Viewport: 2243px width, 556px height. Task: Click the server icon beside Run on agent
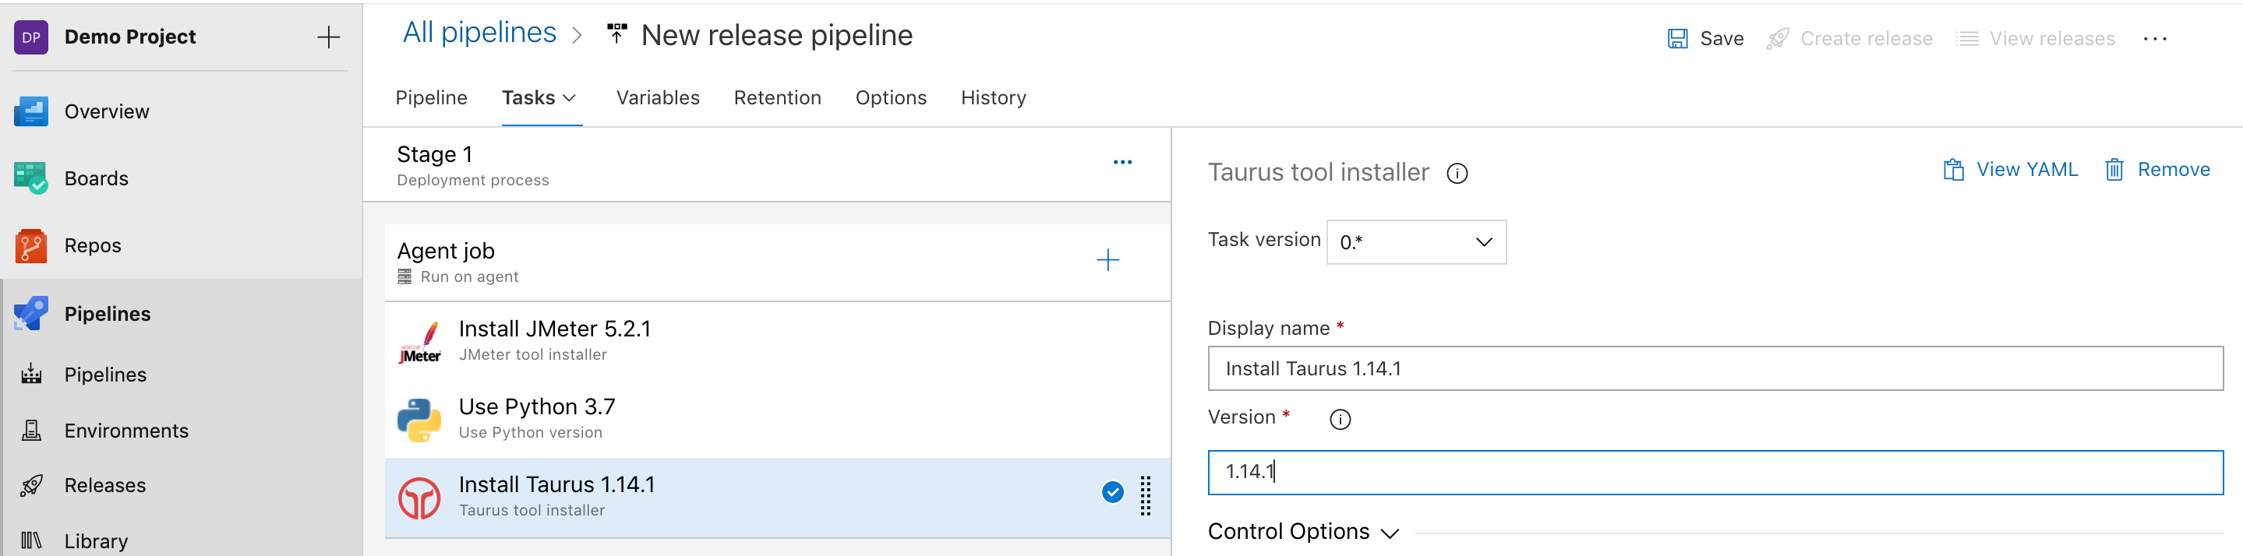point(405,276)
